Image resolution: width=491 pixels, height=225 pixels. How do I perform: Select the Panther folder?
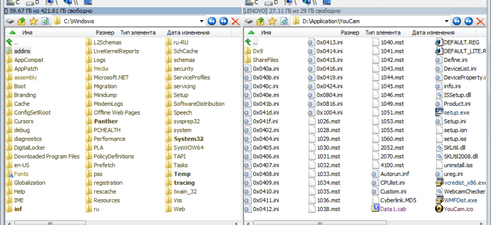(x=106, y=121)
